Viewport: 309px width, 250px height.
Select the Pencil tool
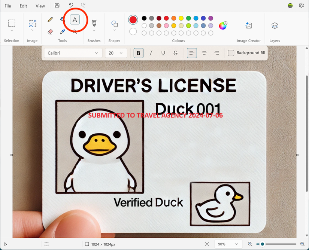point(50,19)
